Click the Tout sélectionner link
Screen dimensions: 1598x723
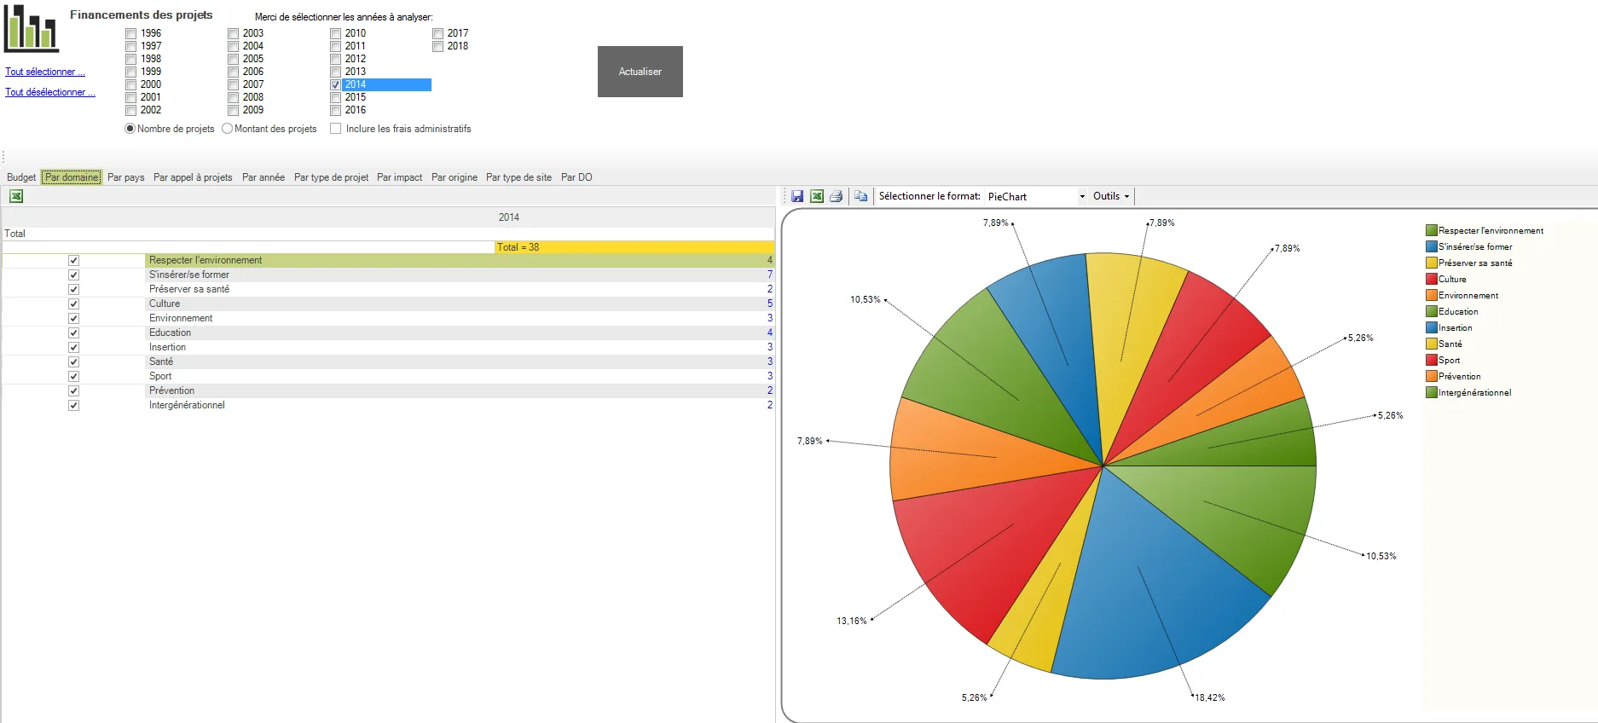pos(45,72)
